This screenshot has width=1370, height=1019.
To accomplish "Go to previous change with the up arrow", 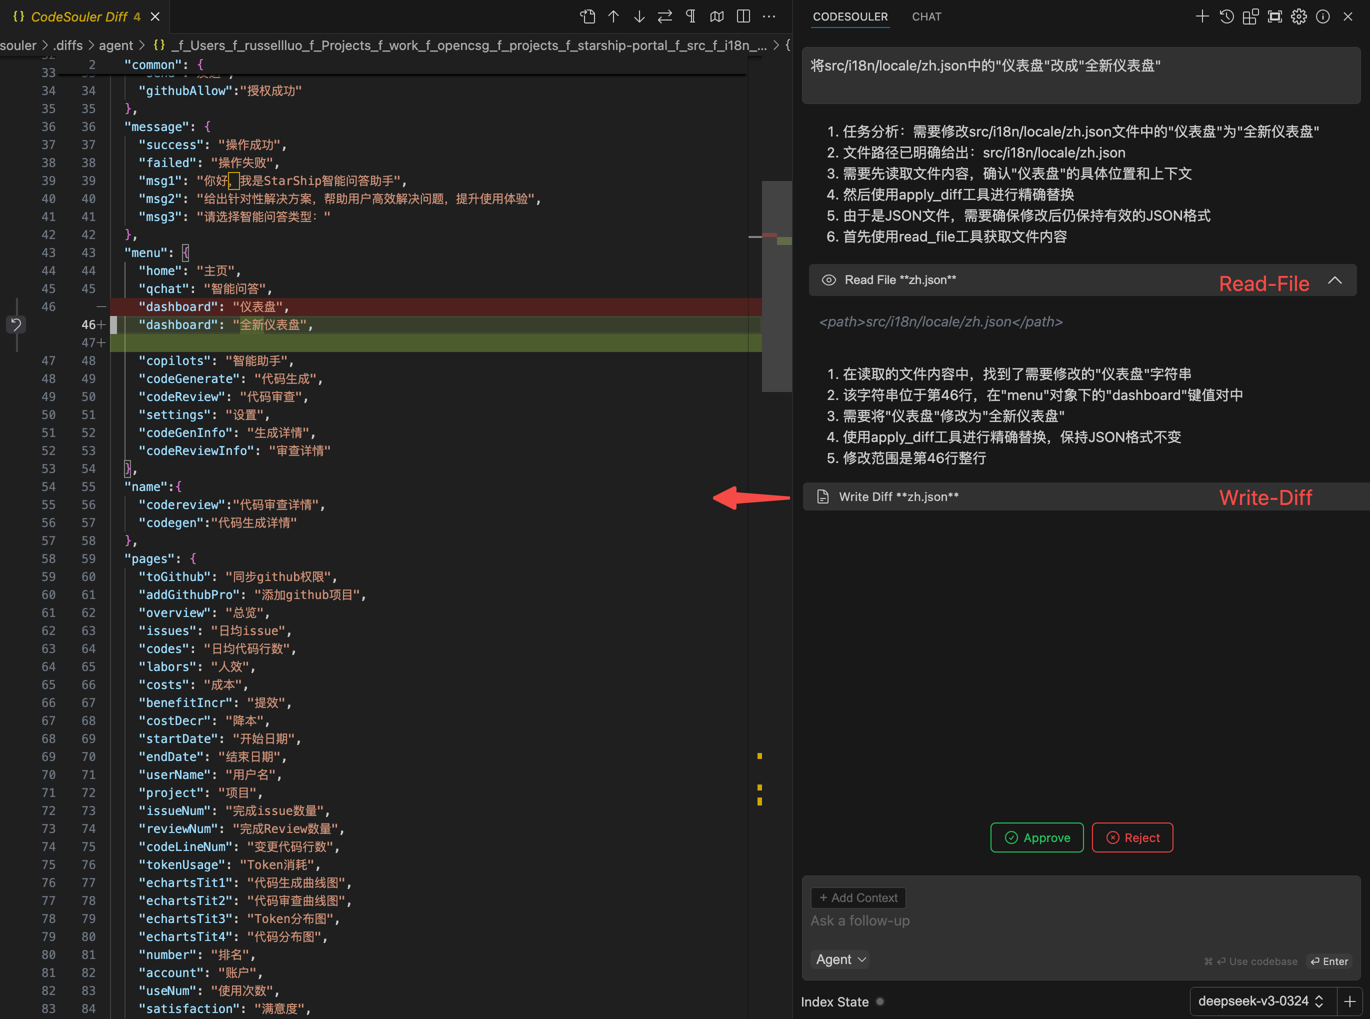I will click(x=613, y=16).
